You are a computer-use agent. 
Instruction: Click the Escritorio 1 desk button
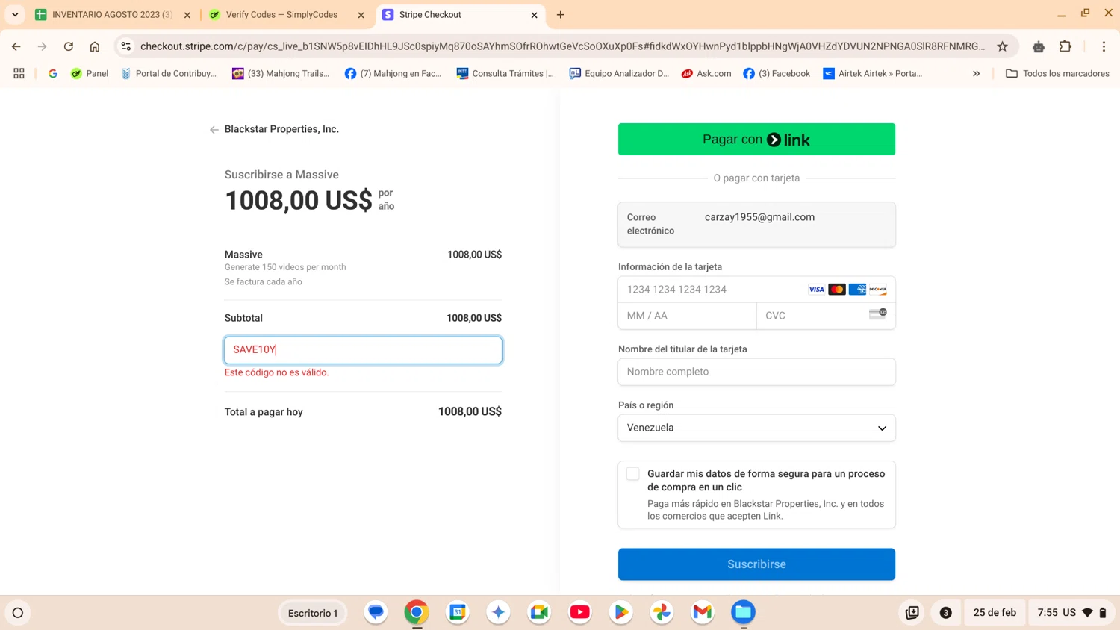tap(313, 613)
